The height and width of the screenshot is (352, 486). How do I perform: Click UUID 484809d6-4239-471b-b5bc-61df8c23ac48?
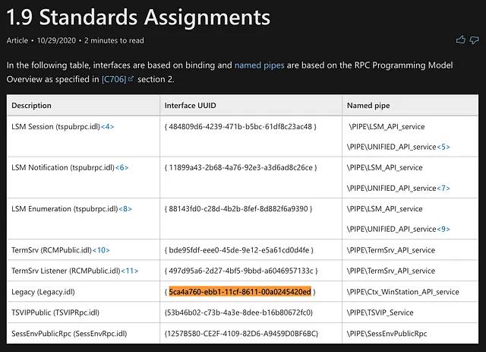pyautogui.click(x=241, y=127)
